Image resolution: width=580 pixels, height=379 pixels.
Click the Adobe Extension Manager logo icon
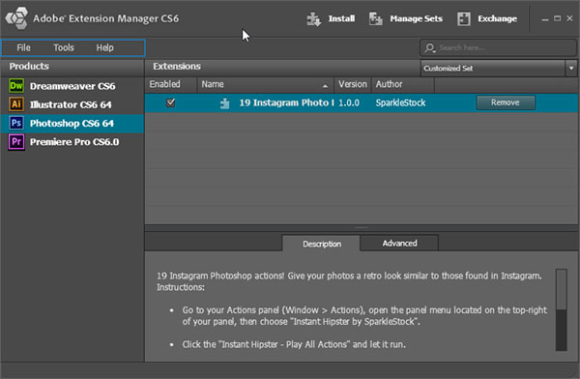click(17, 18)
